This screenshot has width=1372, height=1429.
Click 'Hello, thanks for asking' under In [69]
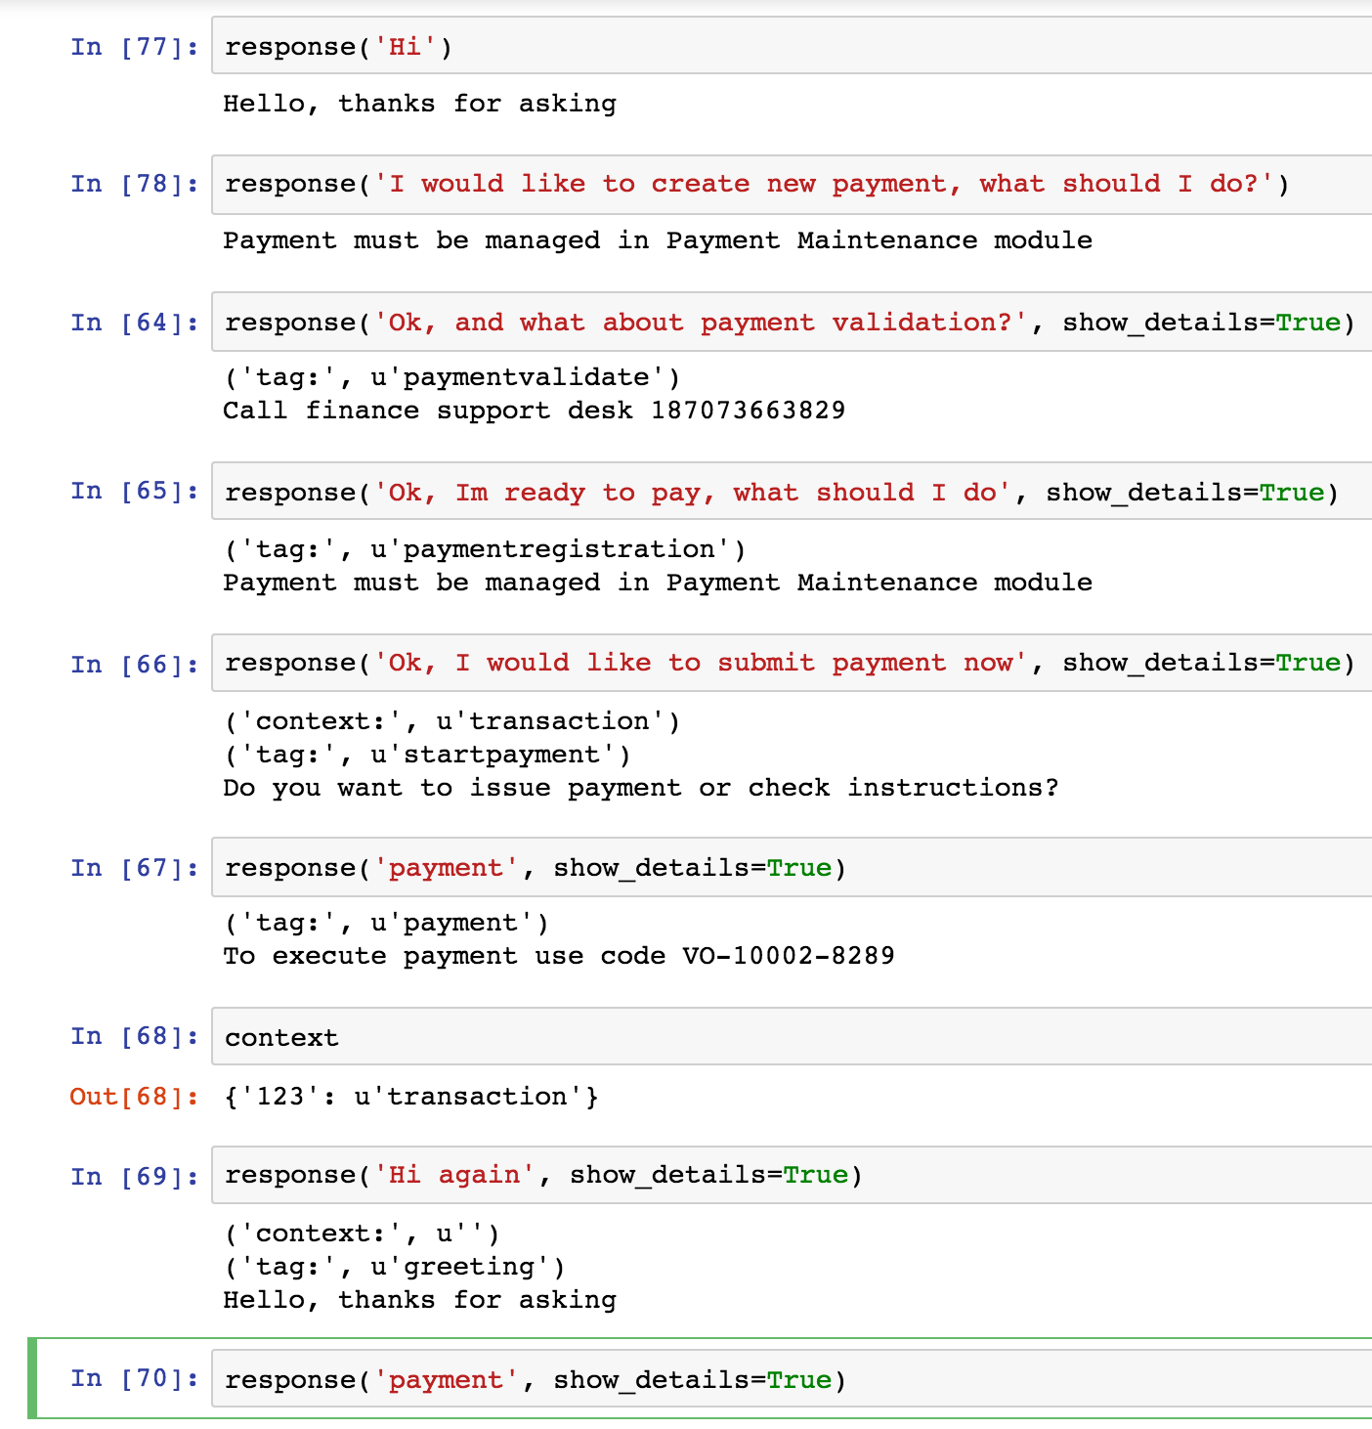(x=419, y=1300)
